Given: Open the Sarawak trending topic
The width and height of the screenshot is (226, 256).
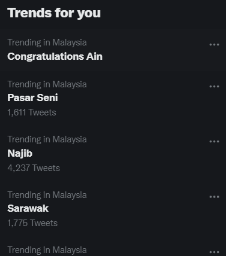Looking at the screenshot, I should (x=28, y=209).
